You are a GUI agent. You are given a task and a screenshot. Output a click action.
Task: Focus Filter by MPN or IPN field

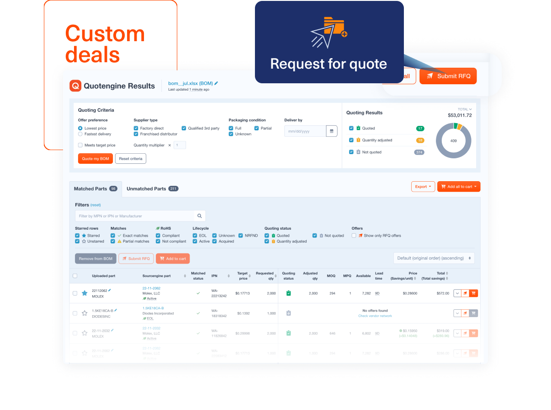135,216
